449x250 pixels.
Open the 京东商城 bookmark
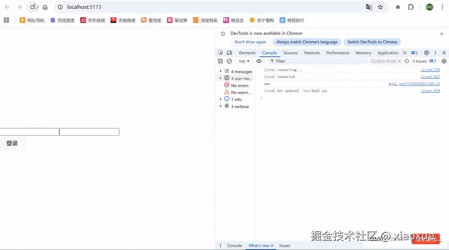click(x=92, y=20)
